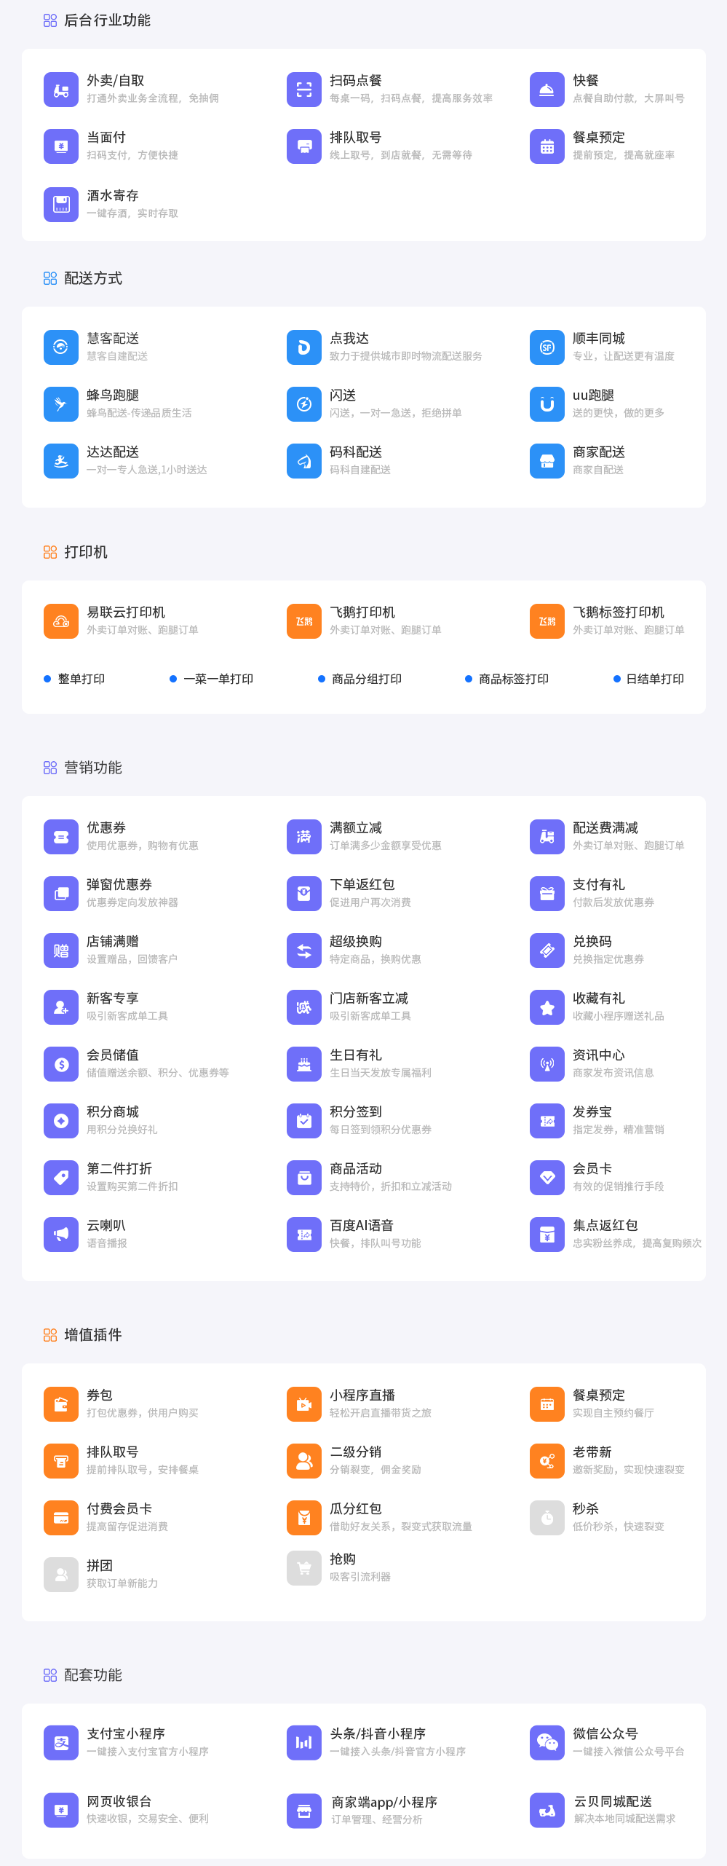Choose 商品标签打印 option
Image resolution: width=727 pixels, height=1866 pixels.
[506, 679]
